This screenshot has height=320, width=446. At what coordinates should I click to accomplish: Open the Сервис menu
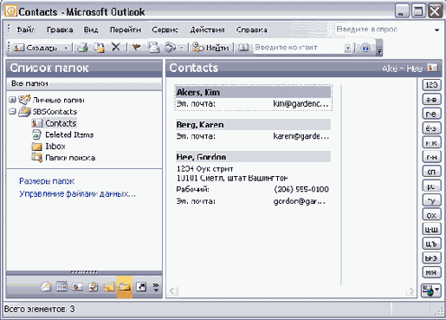(165, 29)
